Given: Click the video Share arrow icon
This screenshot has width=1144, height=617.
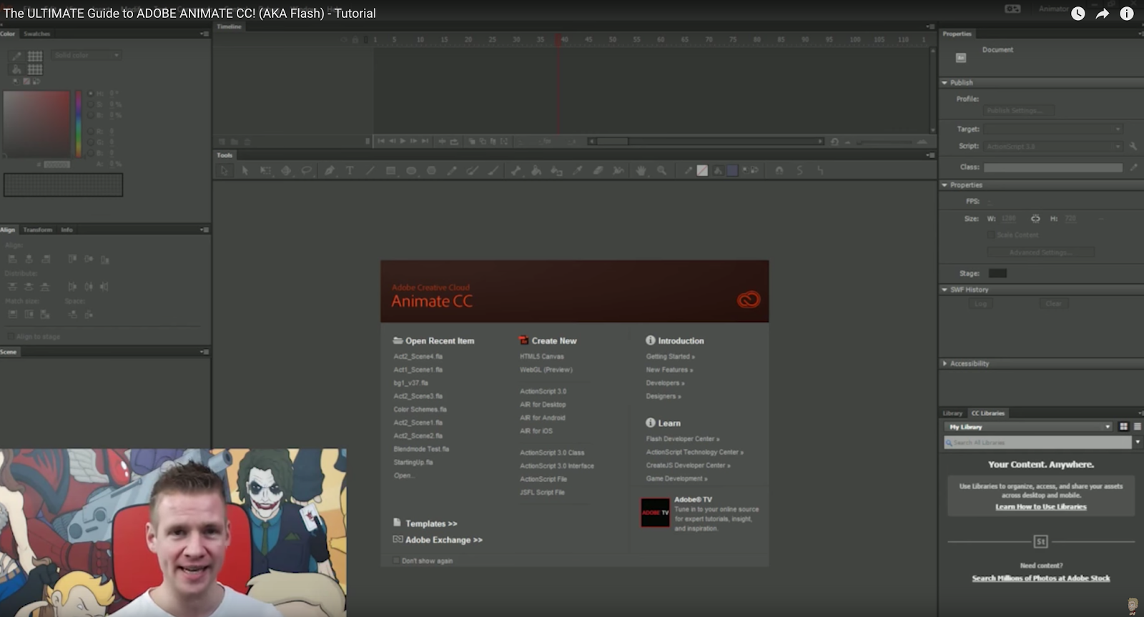Looking at the screenshot, I should pyautogui.click(x=1103, y=14).
